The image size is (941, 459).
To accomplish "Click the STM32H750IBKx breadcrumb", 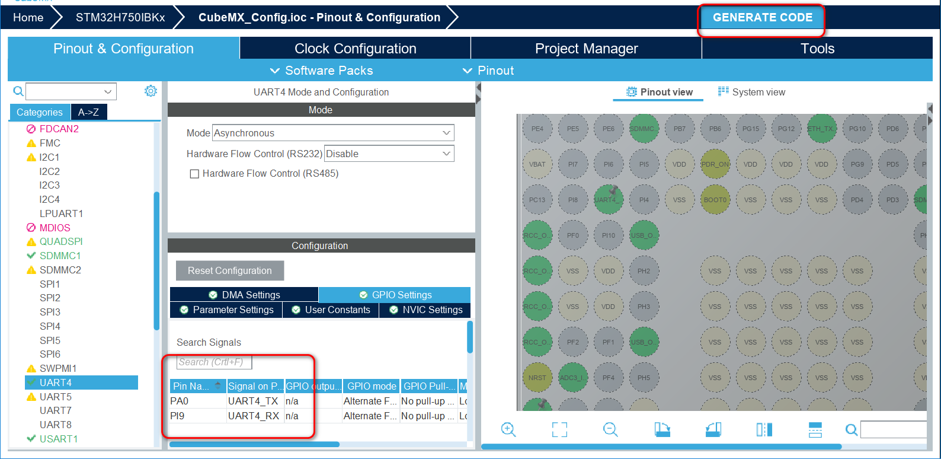I will point(120,18).
